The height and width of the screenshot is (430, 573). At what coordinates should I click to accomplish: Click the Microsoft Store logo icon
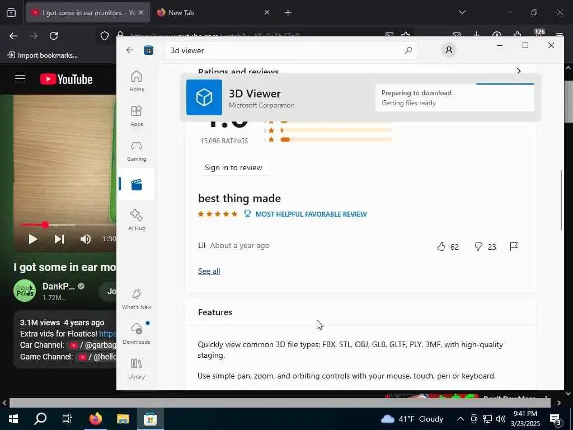(x=149, y=50)
